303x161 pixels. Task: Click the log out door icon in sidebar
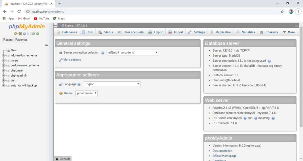20,34
